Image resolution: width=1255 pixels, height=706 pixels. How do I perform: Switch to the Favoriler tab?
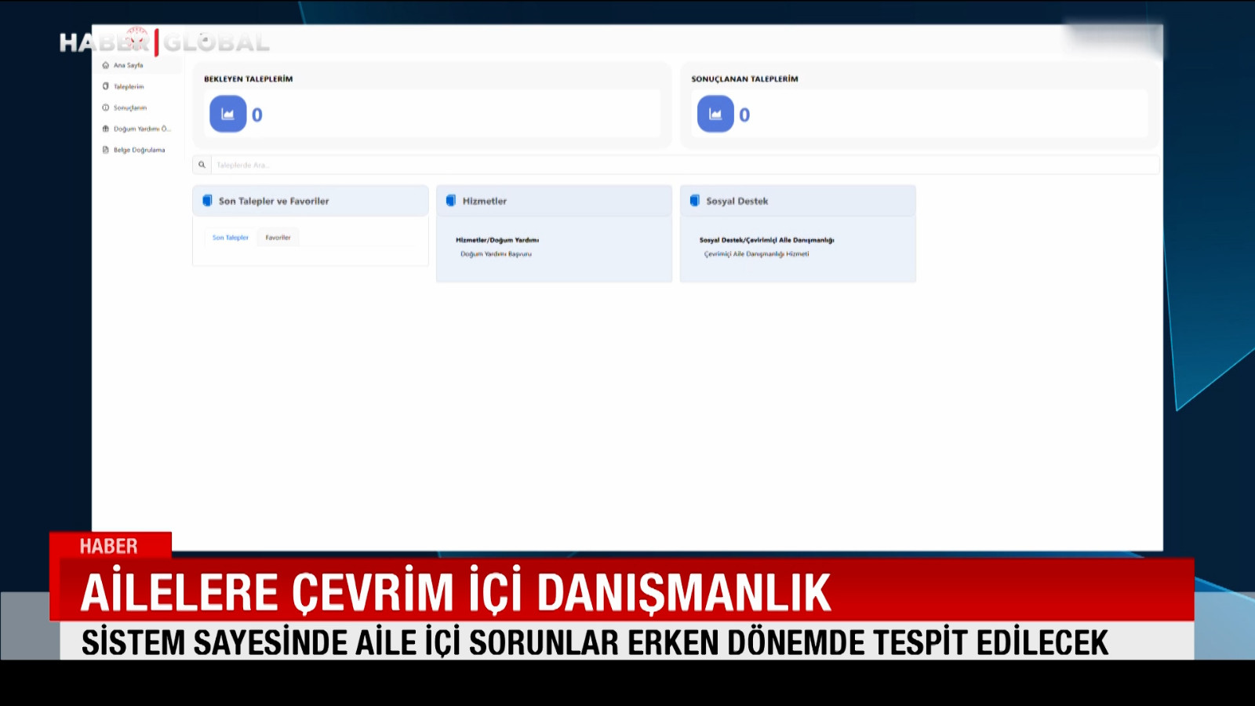(278, 236)
